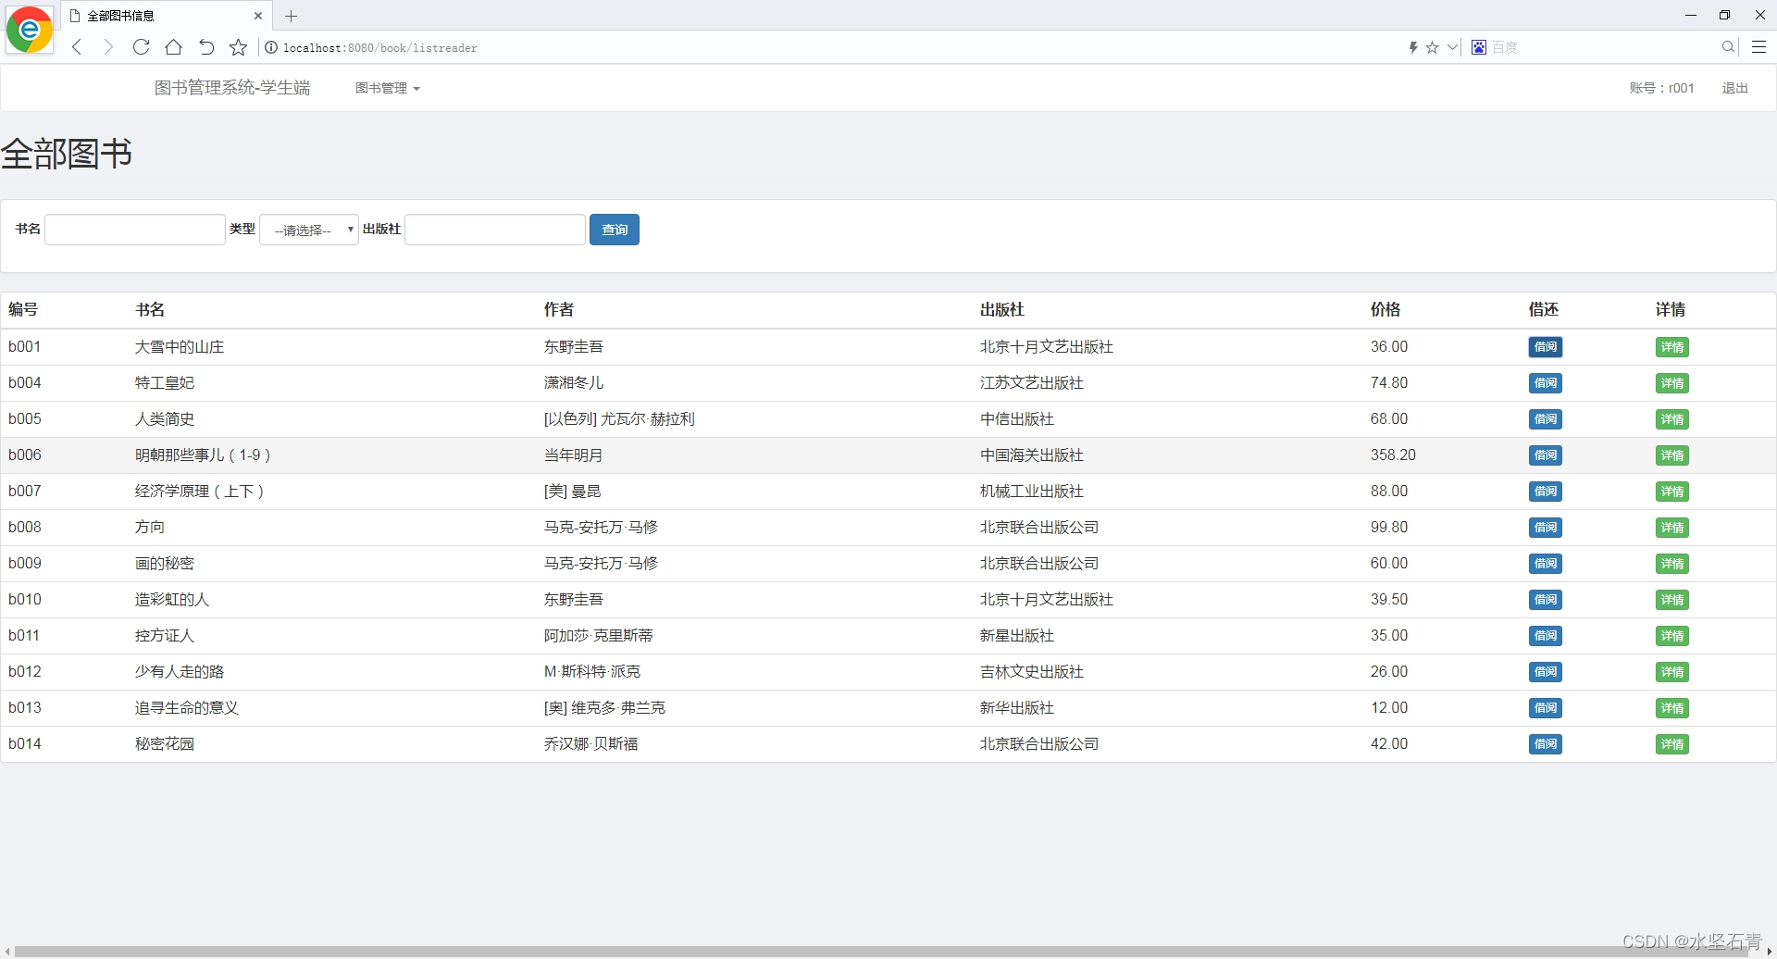Click the 查询 search button
This screenshot has width=1777, height=959.
click(615, 230)
